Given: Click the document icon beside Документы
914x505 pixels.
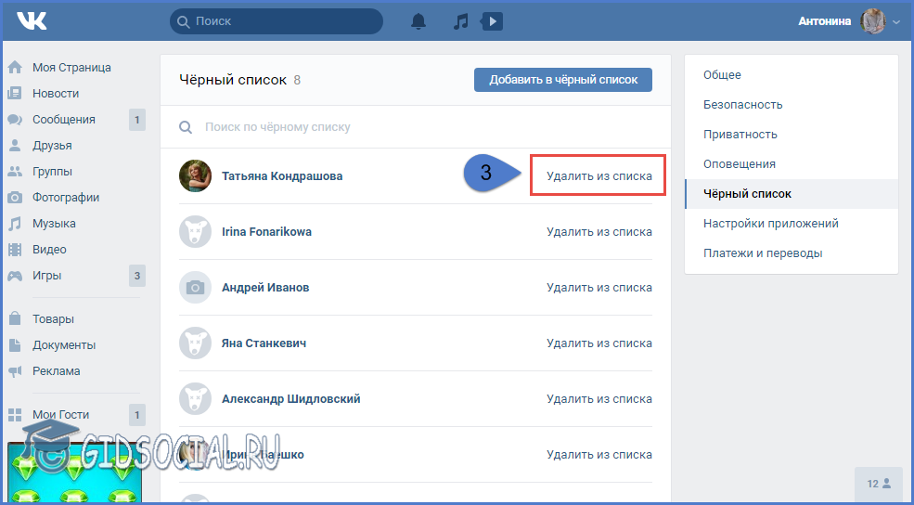Looking at the screenshot, I should pyautogui.click(x=15, y=345).
